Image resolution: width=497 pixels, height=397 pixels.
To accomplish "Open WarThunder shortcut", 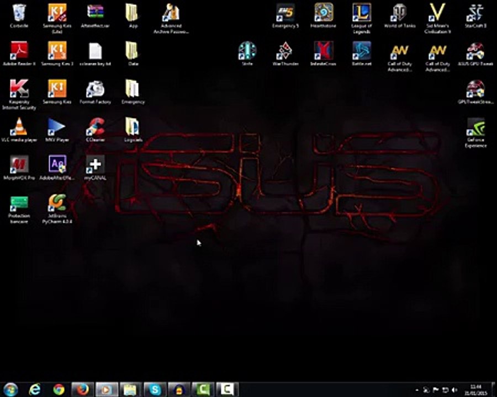I will coord(285,54).
